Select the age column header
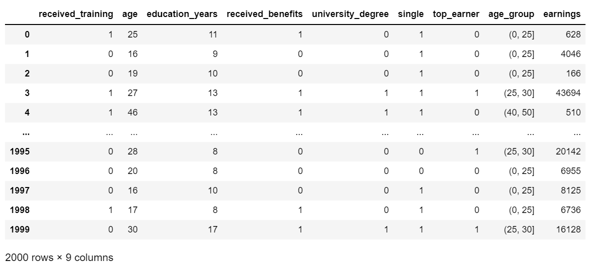Screen dimensions: 596x269 (130, 14)
